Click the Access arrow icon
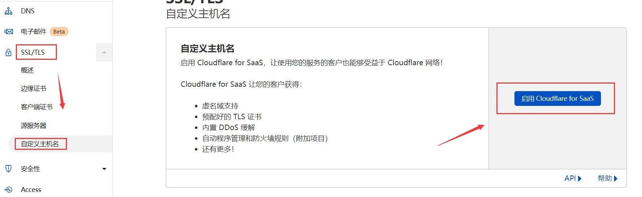Viewport: 642px width, 197px height. click(x=8, y=189)
